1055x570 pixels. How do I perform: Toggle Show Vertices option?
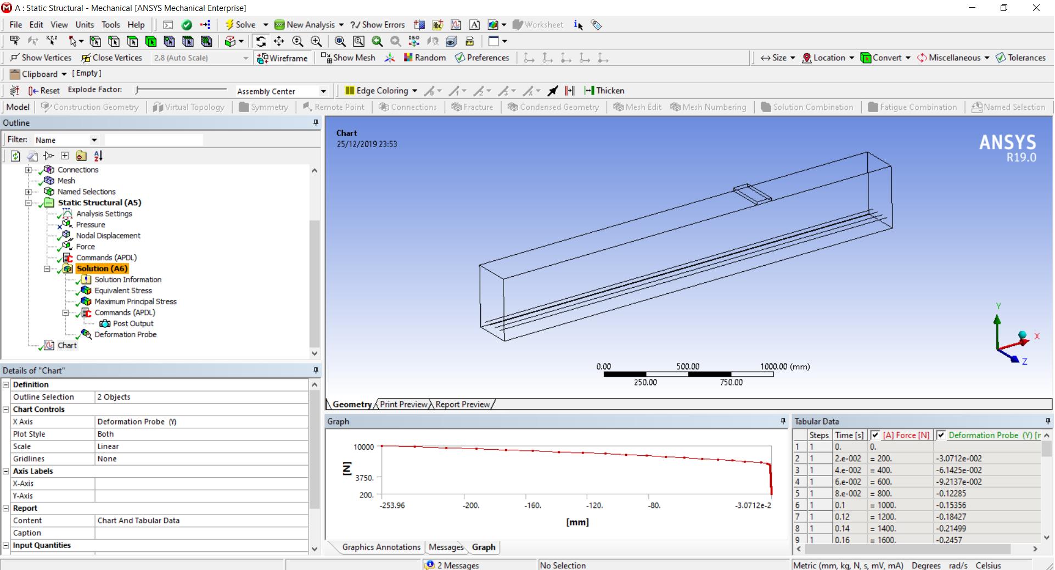pyautogui.click(x=41, y=58)
